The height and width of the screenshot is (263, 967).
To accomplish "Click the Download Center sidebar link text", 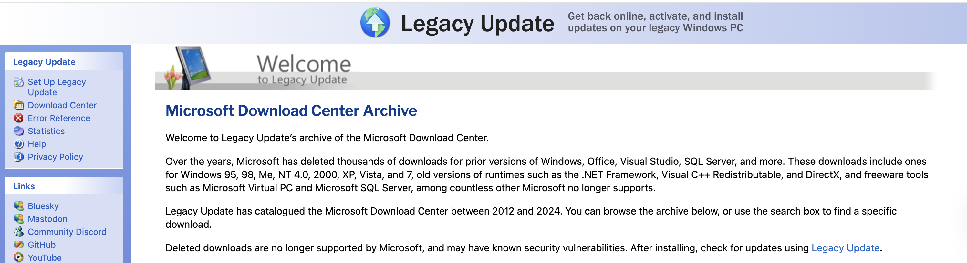I will pos(62,105).
